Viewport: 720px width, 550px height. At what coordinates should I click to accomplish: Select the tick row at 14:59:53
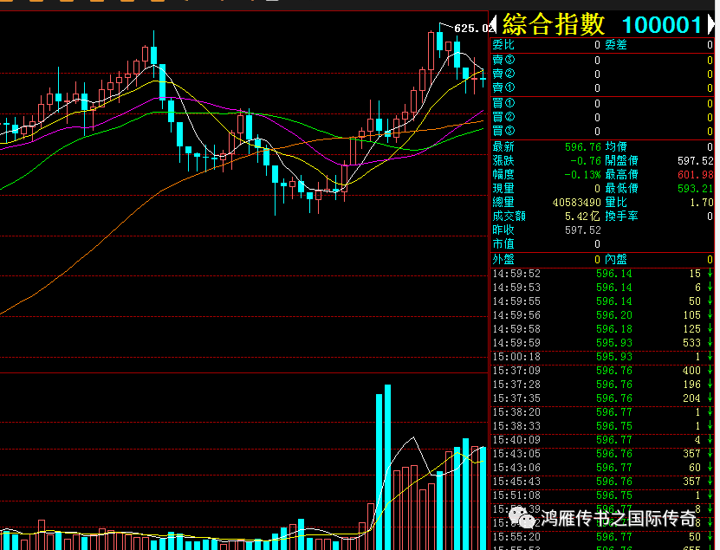(x=602, y=288)
